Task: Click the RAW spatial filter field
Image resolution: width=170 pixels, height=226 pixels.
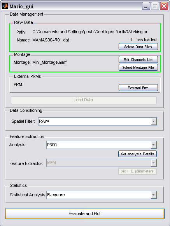Action: [x=98, y=121]
